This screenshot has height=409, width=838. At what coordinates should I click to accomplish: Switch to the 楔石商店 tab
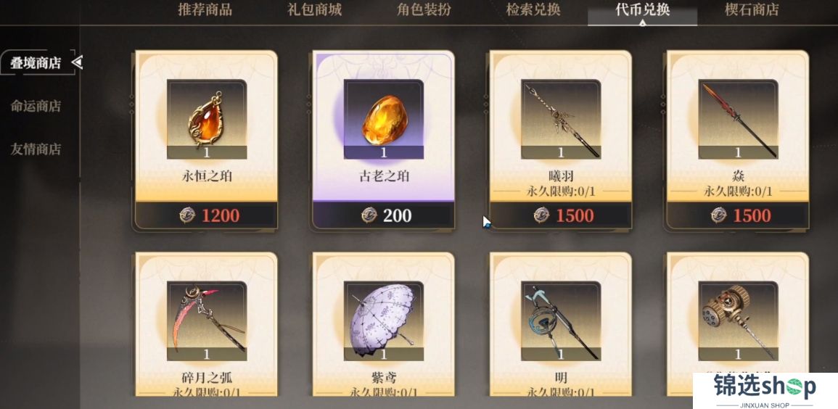click(752, 9)
